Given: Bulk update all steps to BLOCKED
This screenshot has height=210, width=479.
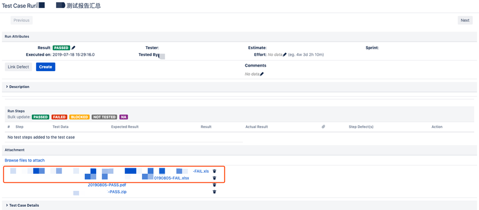Looking at the screenshot, I should click(x=79, y=117).
